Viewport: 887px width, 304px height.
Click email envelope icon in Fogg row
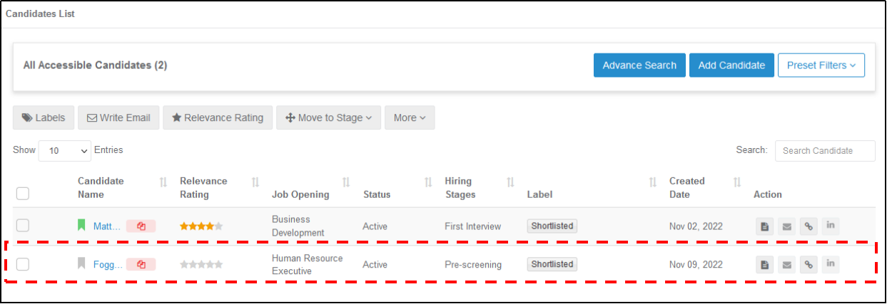click(786, 264)
